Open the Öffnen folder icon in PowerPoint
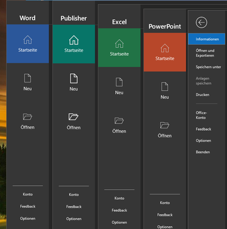The width and height of the screenshot is (227, 229). point(165,125)
